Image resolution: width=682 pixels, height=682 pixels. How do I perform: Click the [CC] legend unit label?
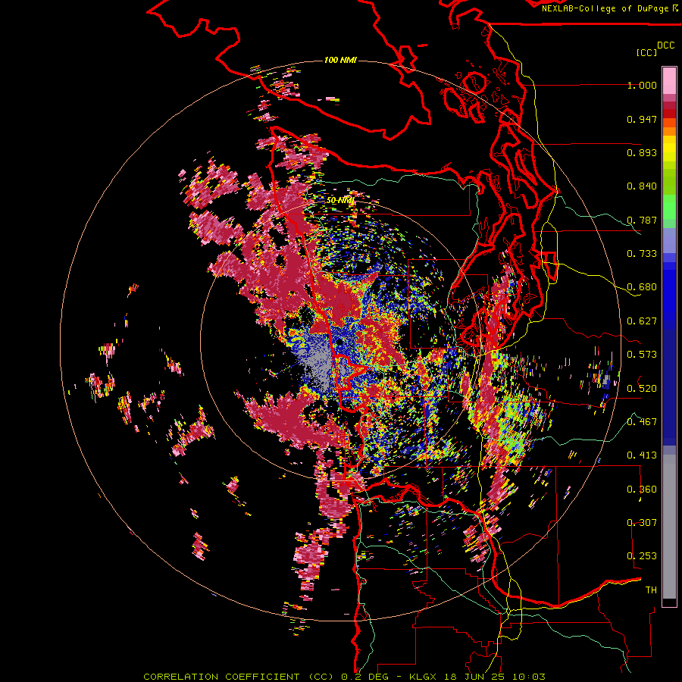647,52
